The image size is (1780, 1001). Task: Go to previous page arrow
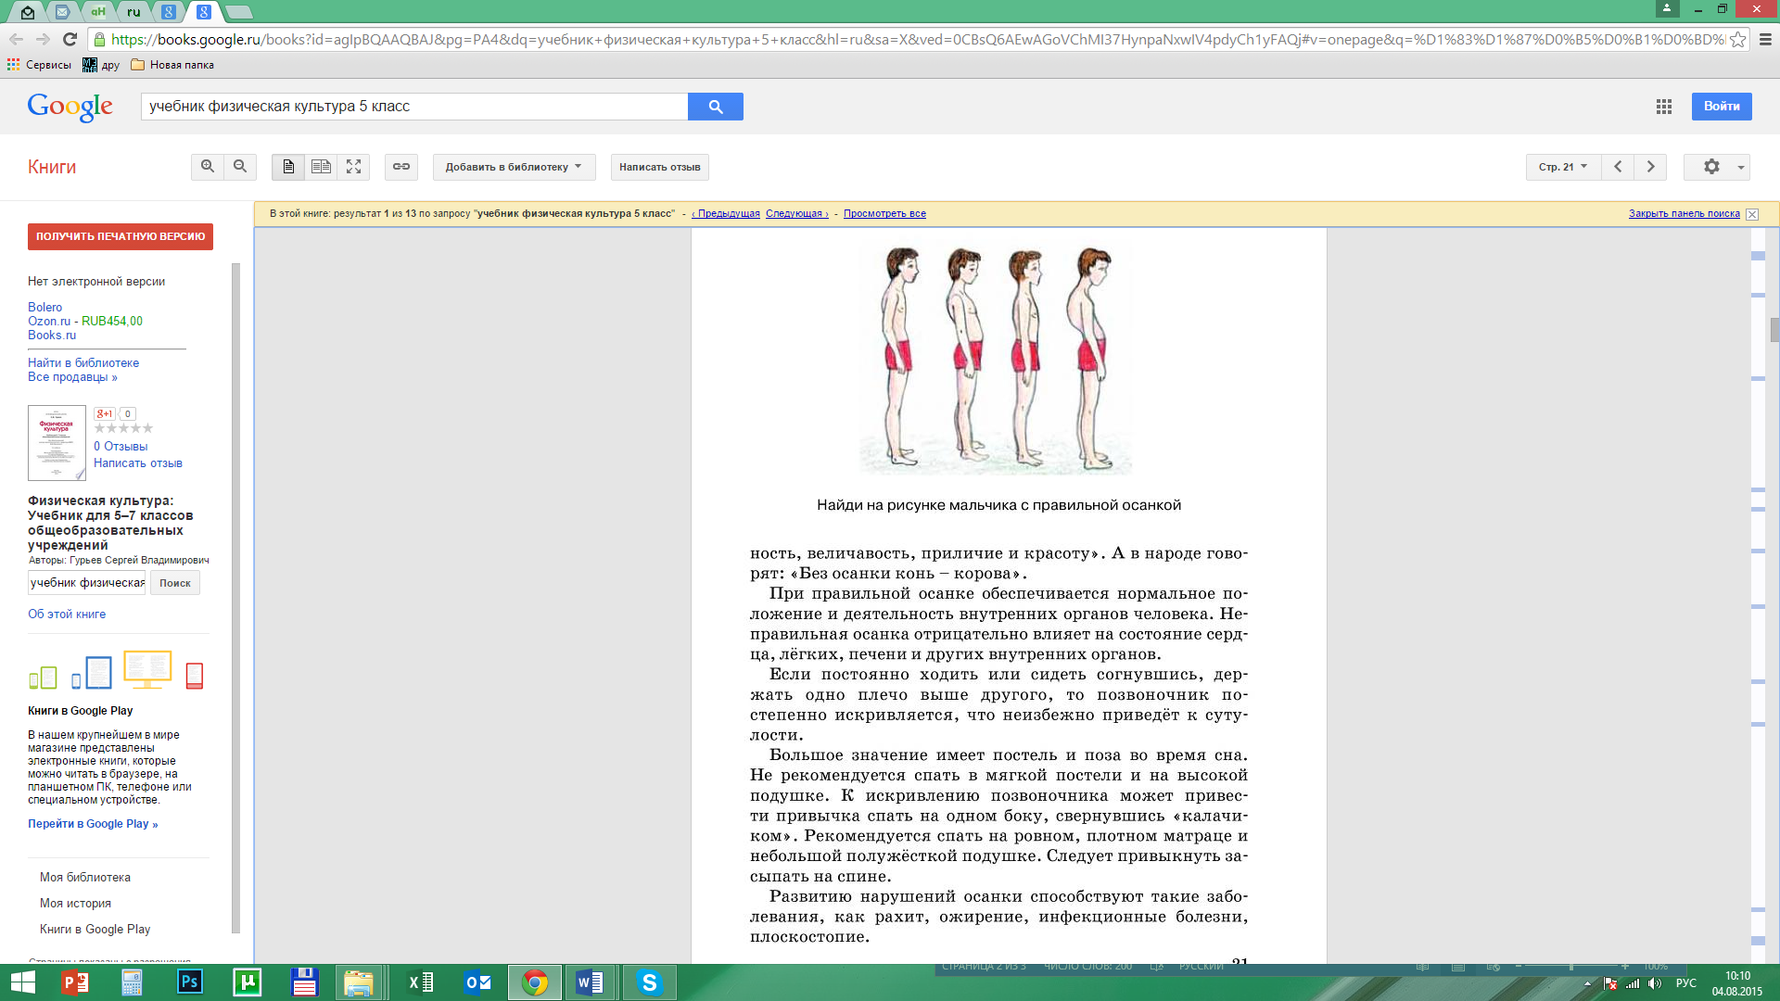1618,167
